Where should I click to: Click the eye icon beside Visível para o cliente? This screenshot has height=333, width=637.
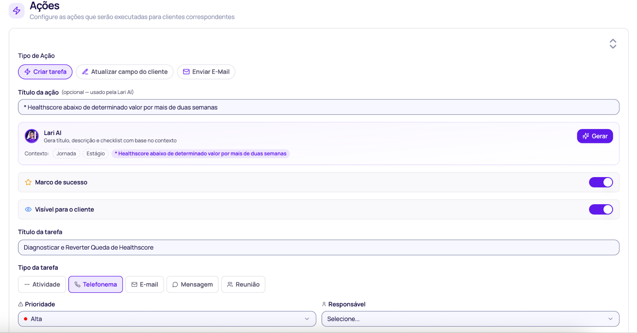(x=28, y=210)
